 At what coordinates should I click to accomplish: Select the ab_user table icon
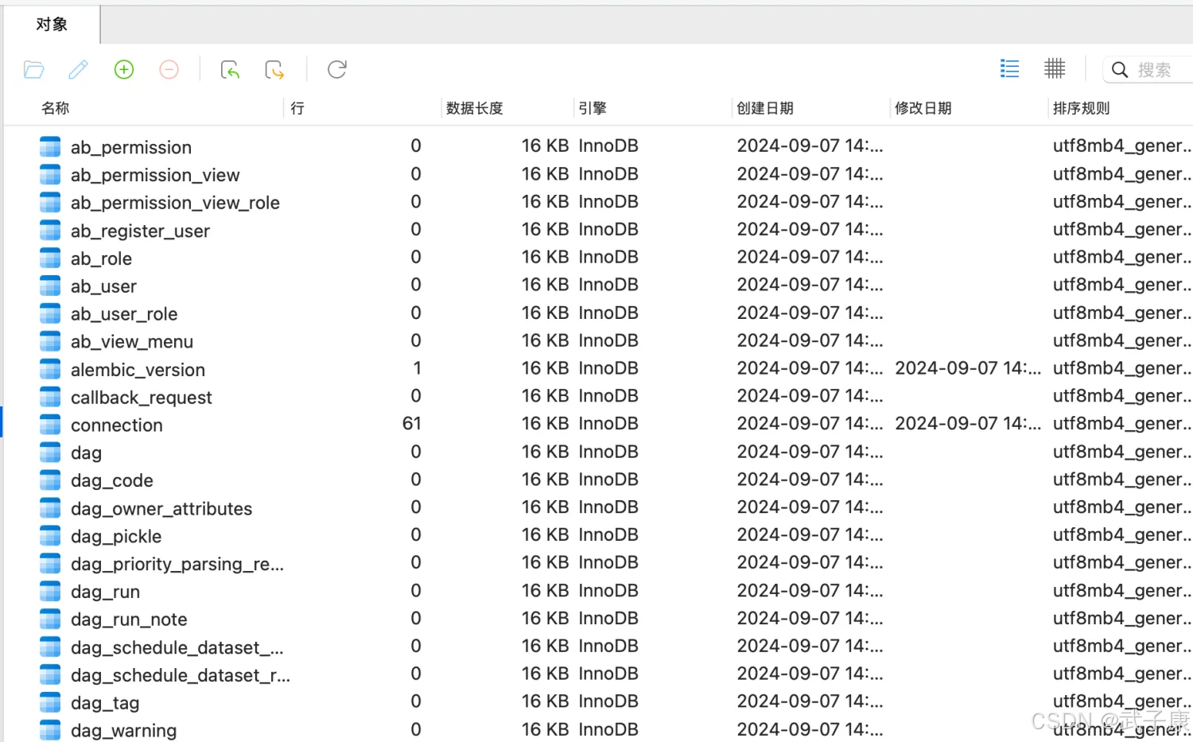(x=50, y=286)
